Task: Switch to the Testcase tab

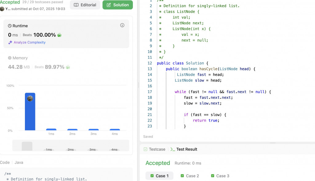Action: 154,149
